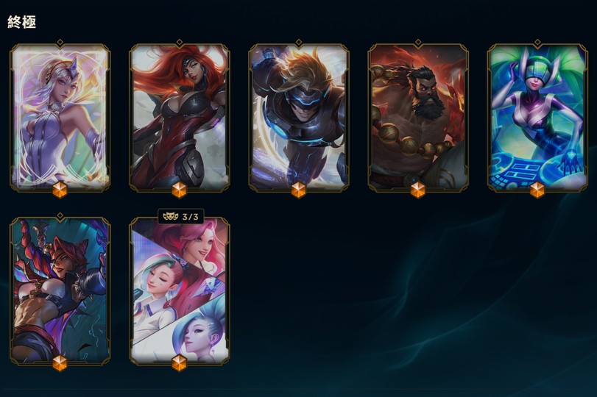Click the orange gem under Lux card
Image resolution: width=597 pixels, height=397 pixels.
[x=60, y=190]
